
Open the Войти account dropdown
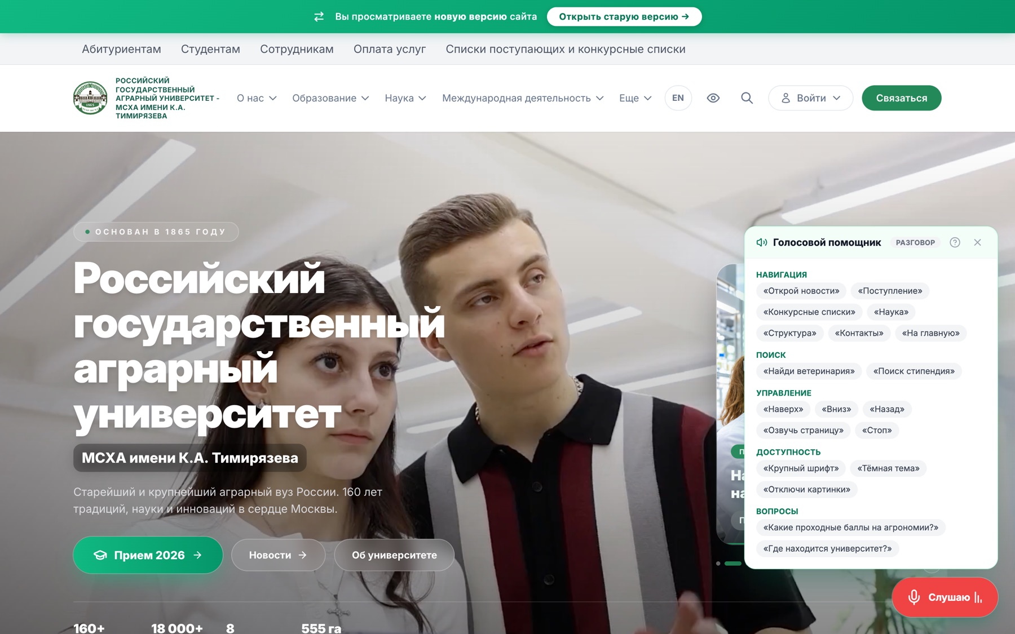click(810, 98)
